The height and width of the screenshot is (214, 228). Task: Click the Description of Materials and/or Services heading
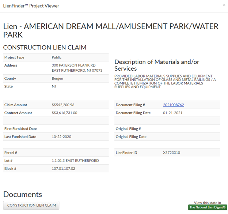pos(157,65)
